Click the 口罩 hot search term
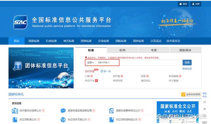 [x=87, y=76]
